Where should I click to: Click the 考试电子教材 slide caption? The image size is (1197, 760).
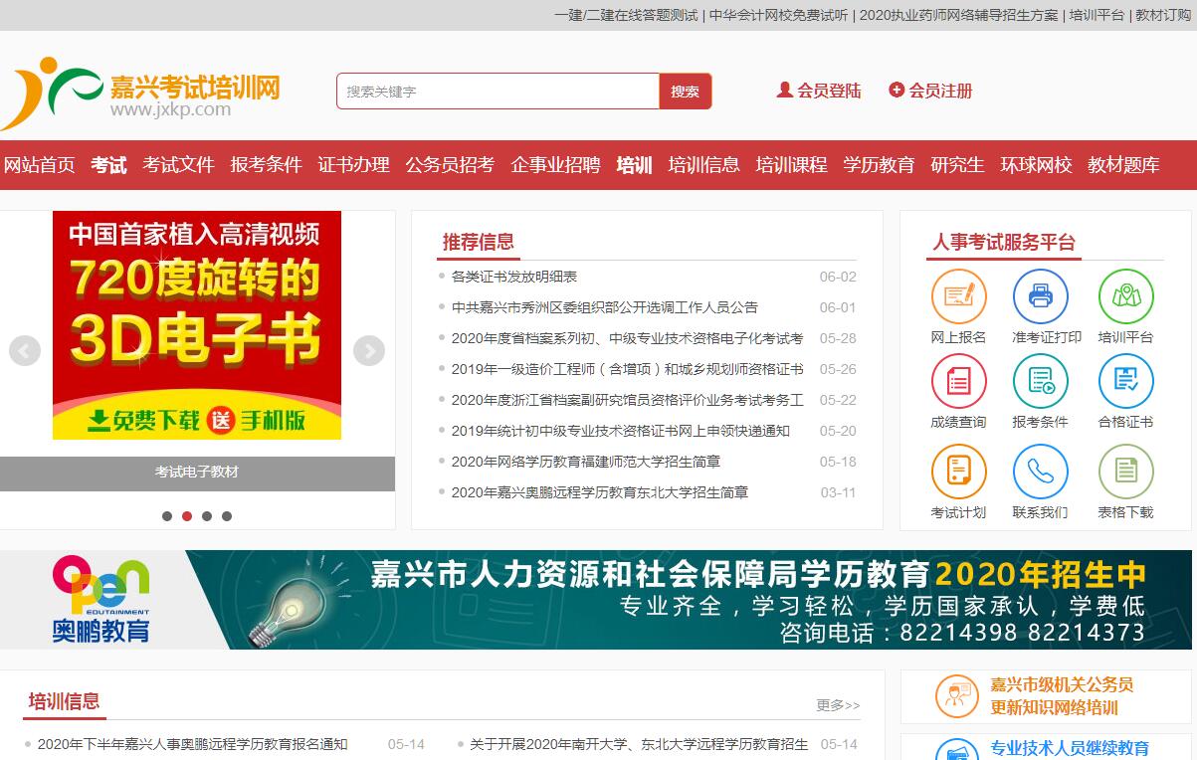point(197,473)
